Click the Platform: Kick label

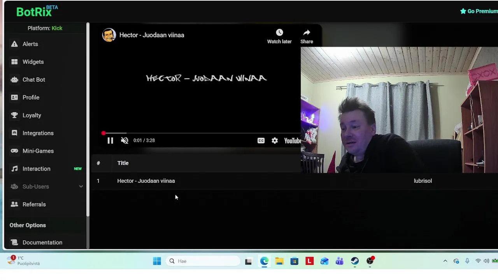pos(45,28)
